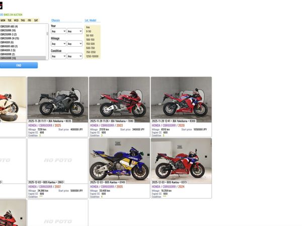Viewport: 302px width, 226px height.
Task: Open the Year maximum dropdown
Action: pos(74,31)
